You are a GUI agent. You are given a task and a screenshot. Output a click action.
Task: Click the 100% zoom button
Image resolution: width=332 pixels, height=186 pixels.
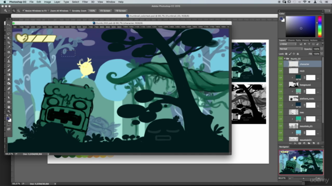click(x=92, y=11)
